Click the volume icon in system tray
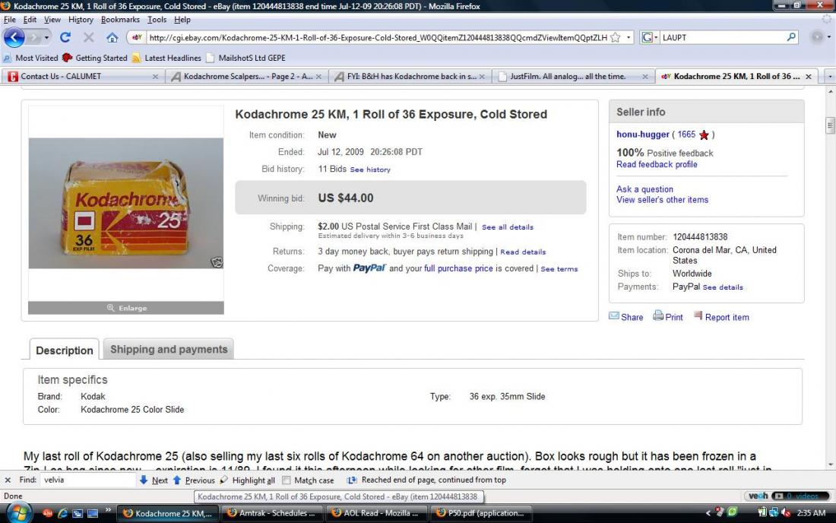This screenshot has height=523, width=836. 785,513
